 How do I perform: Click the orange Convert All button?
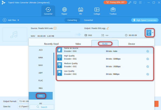coord(156,104)
